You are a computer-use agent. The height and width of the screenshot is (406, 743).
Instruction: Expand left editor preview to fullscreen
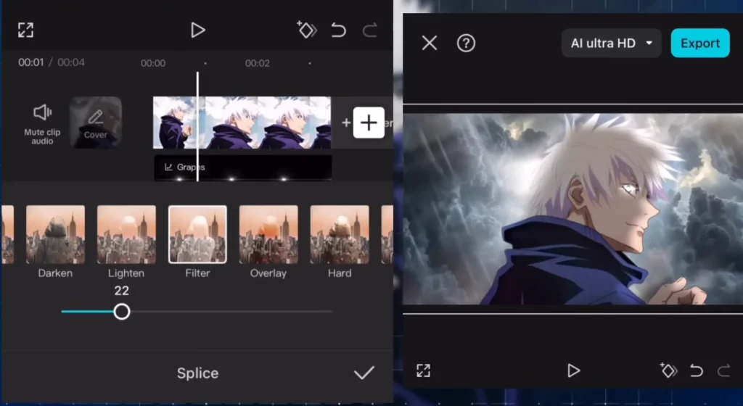click(x=25, y=30)
